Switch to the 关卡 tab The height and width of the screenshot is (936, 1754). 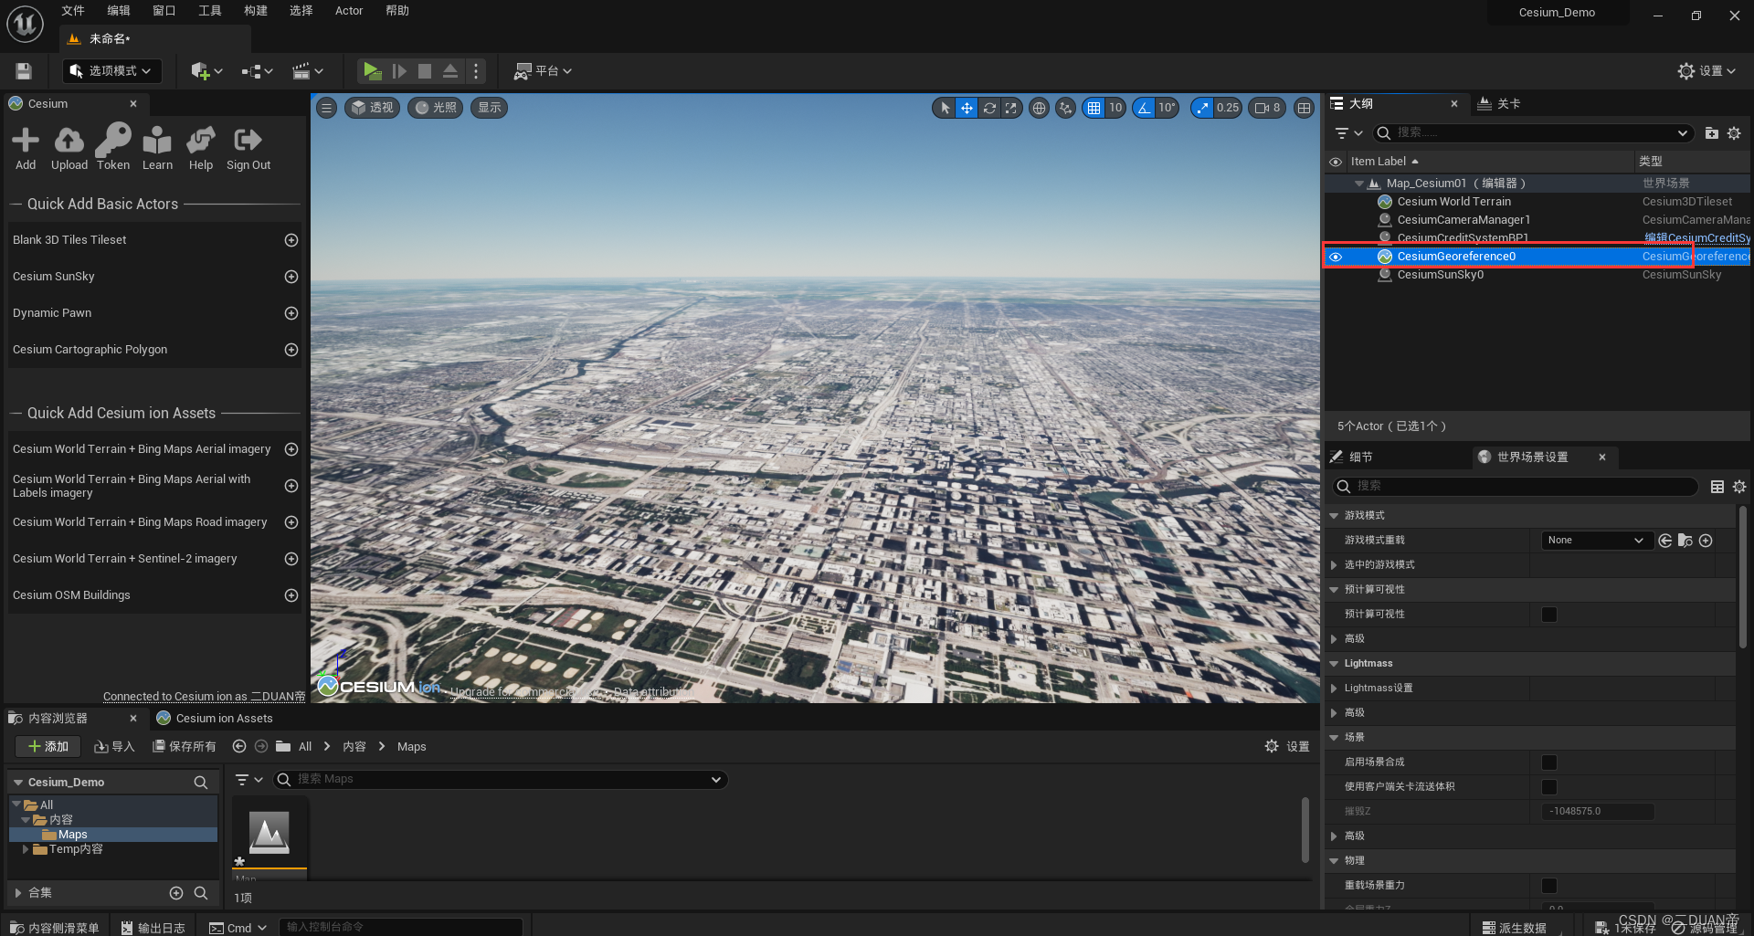click(x=1506, y=103)
